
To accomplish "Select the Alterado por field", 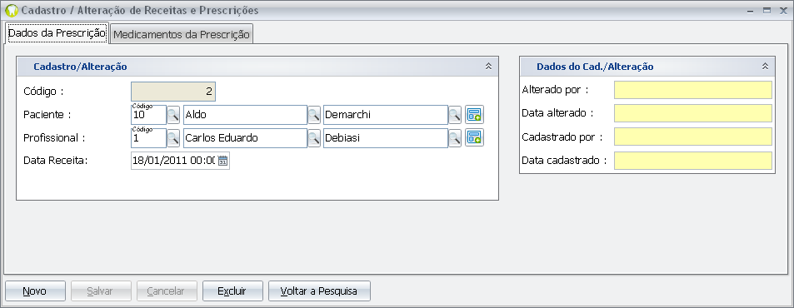I will click(692, 90).
